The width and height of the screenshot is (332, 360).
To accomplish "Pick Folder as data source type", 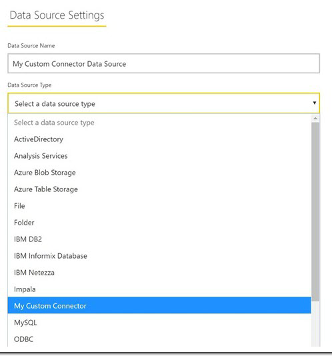I will click(159, 223).
